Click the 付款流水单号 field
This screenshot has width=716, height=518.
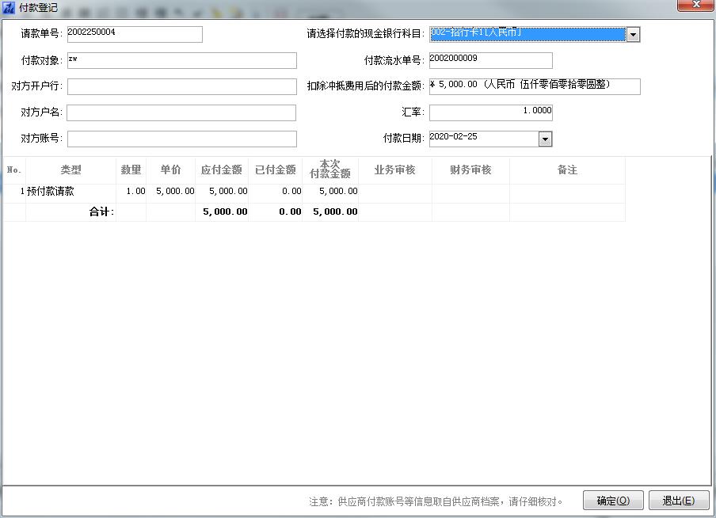(490, 60)
